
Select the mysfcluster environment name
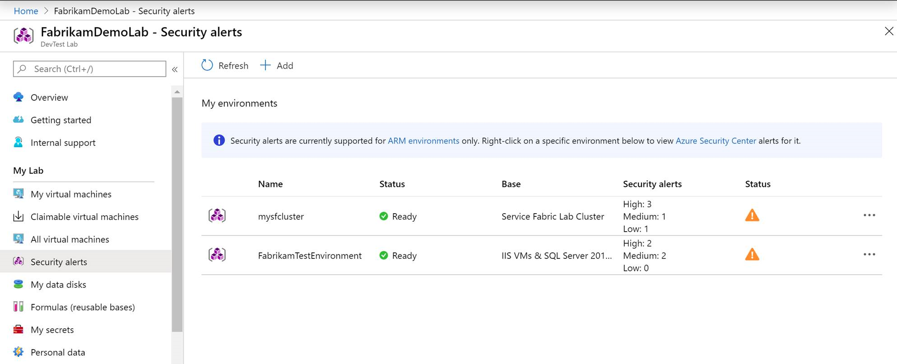[x=281, y=217]
